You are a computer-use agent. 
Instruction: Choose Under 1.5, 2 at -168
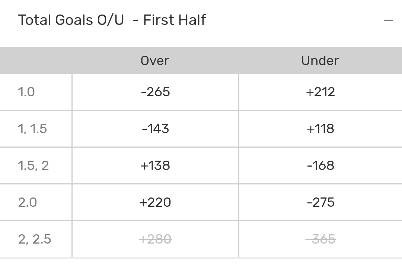320,165
